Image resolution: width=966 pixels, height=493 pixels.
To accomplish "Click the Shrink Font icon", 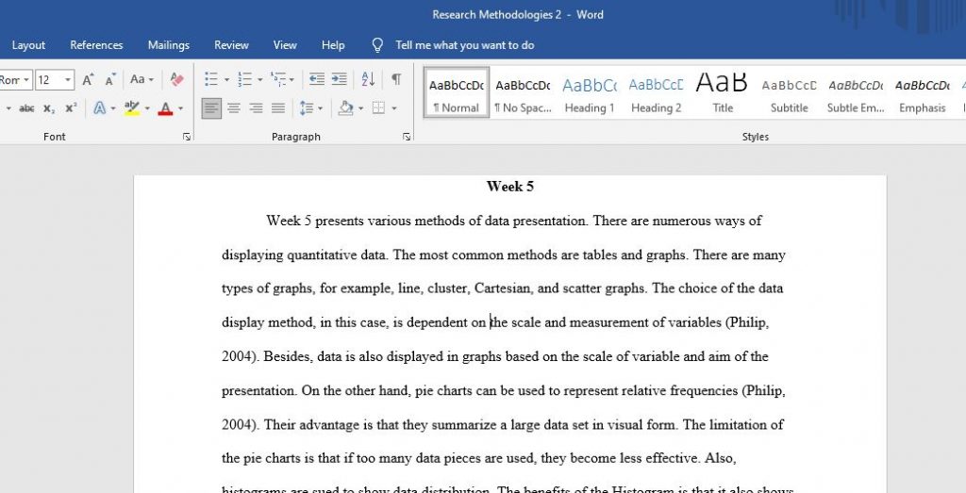I will pos(110,79).
